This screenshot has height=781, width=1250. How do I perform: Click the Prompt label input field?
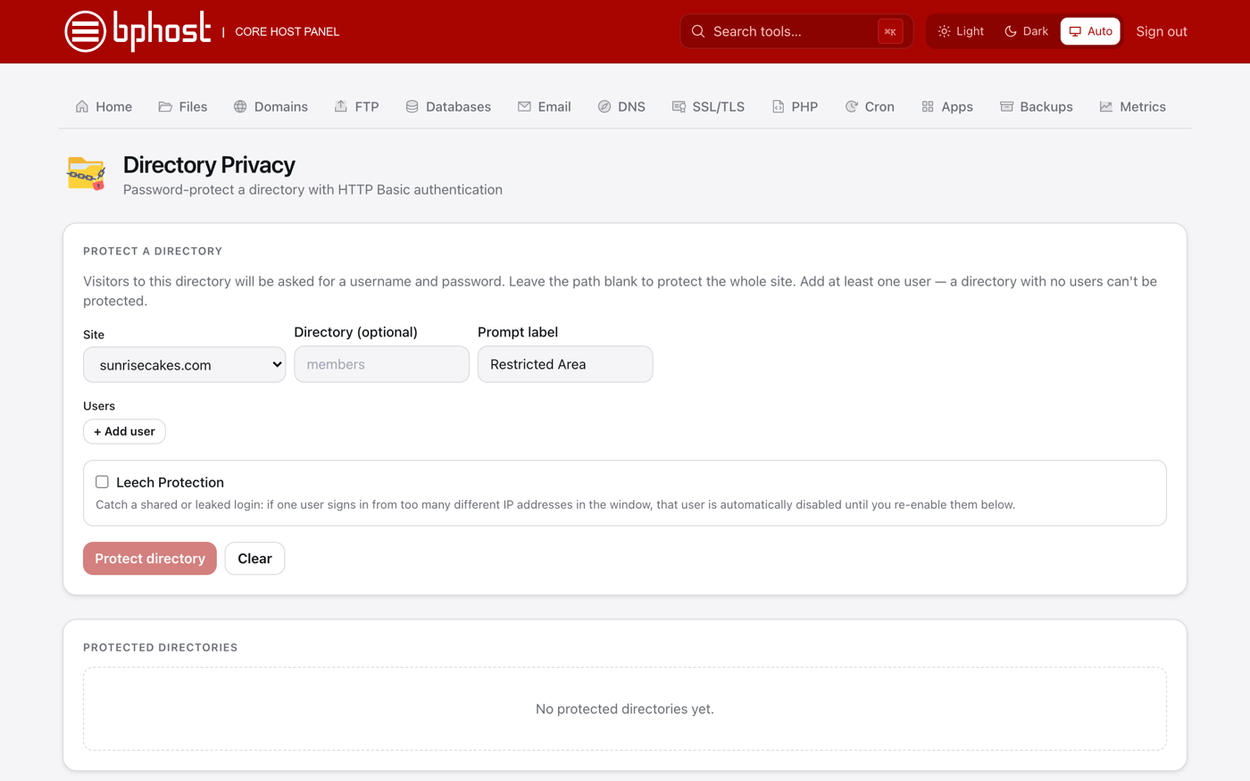tap(565, 364)
